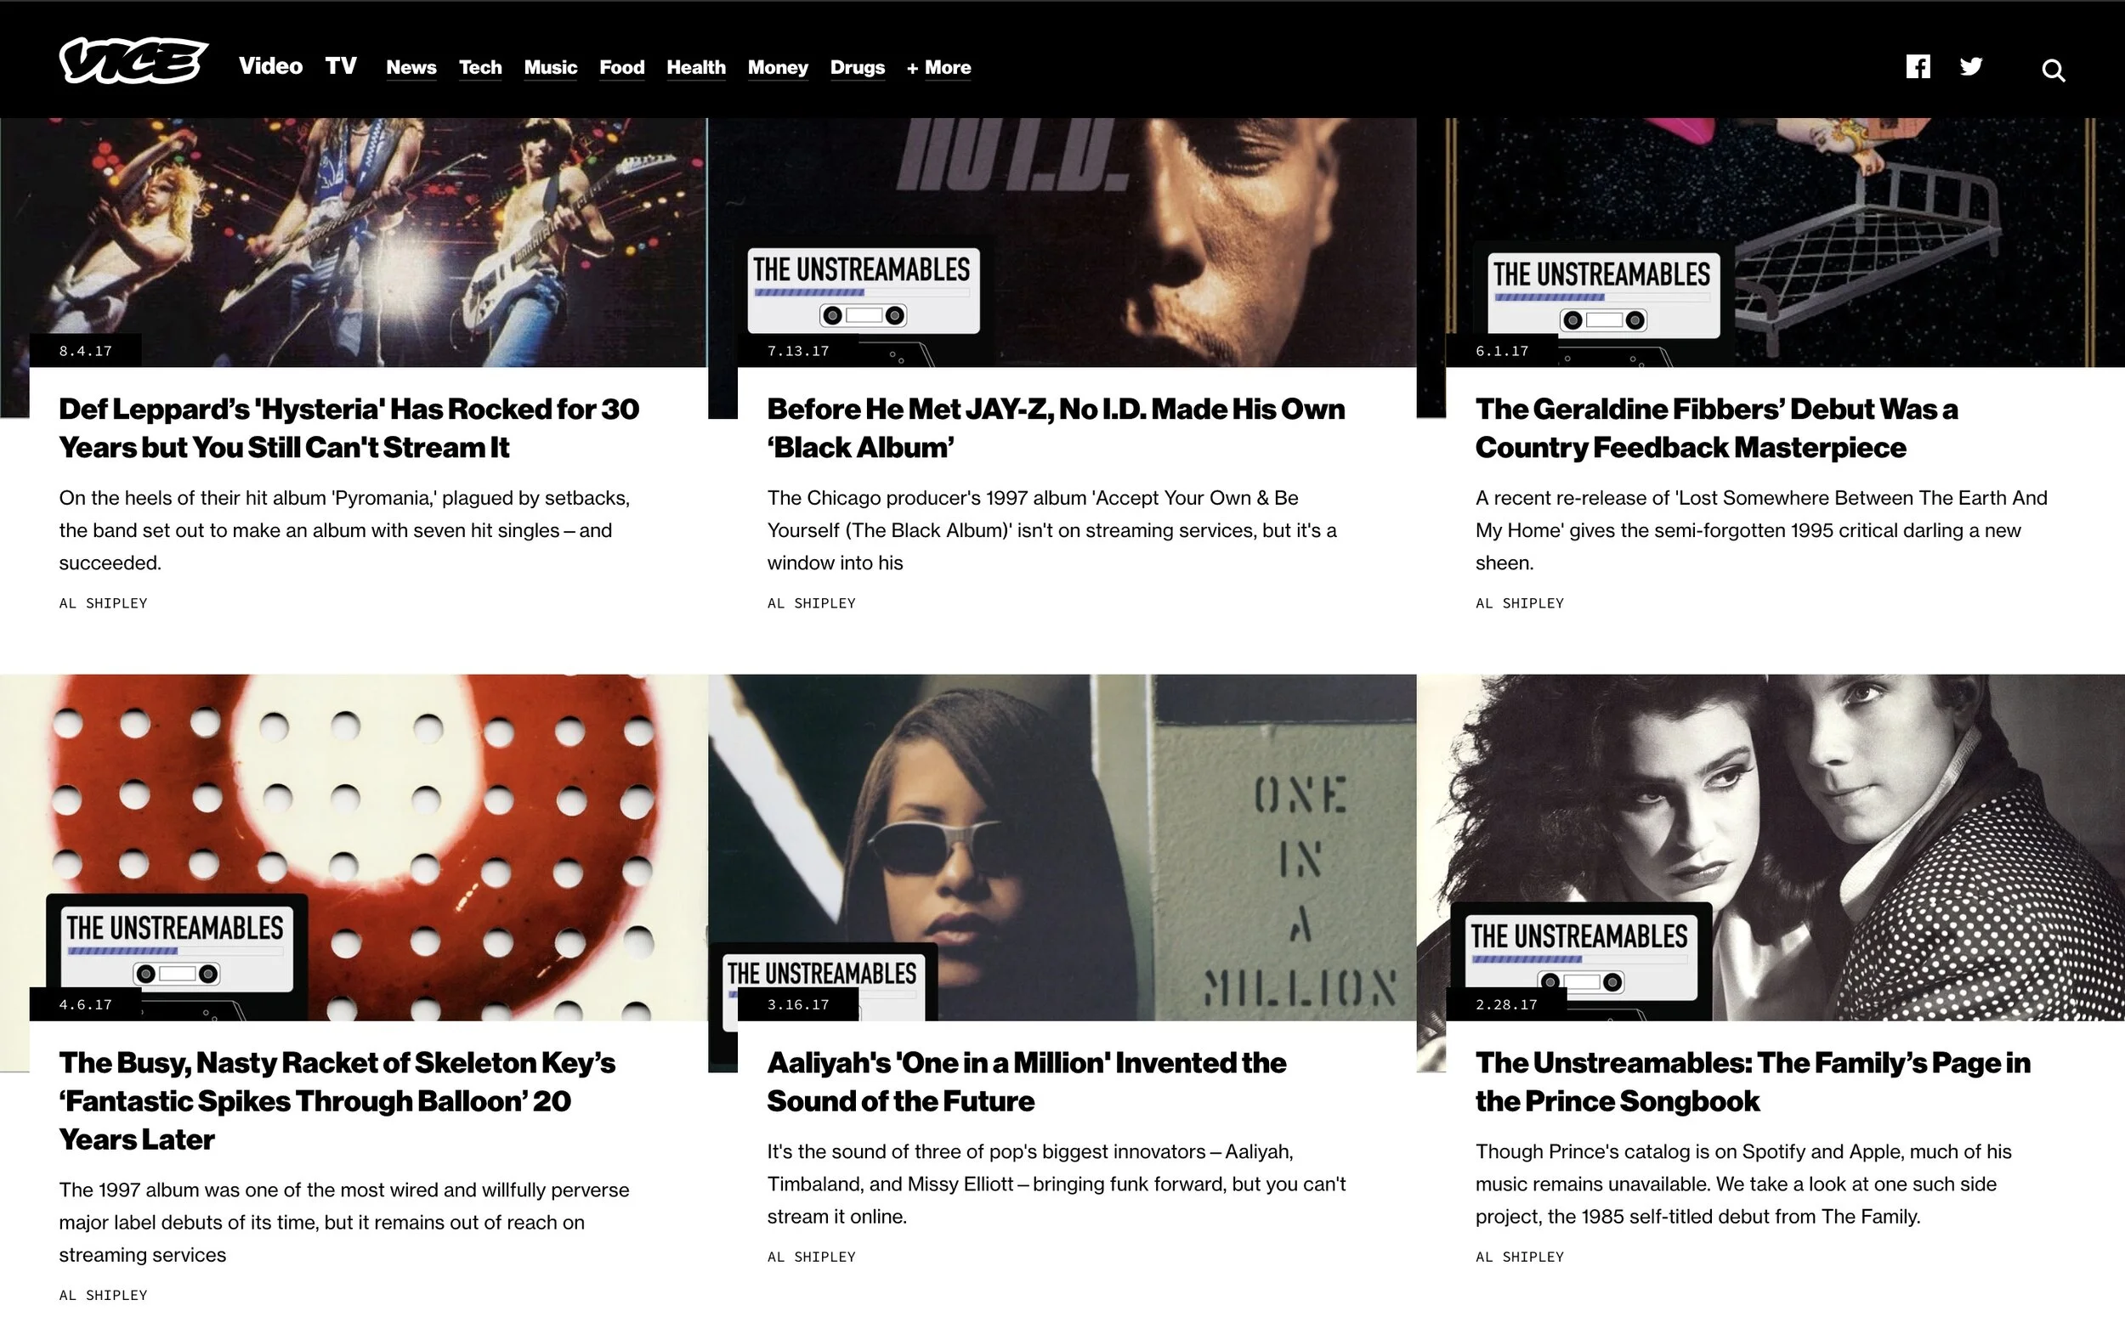This screenshot has height=1328, width=2125.
Task: Open the Video section
Action: pyautogui.click(x=270, y=66)
